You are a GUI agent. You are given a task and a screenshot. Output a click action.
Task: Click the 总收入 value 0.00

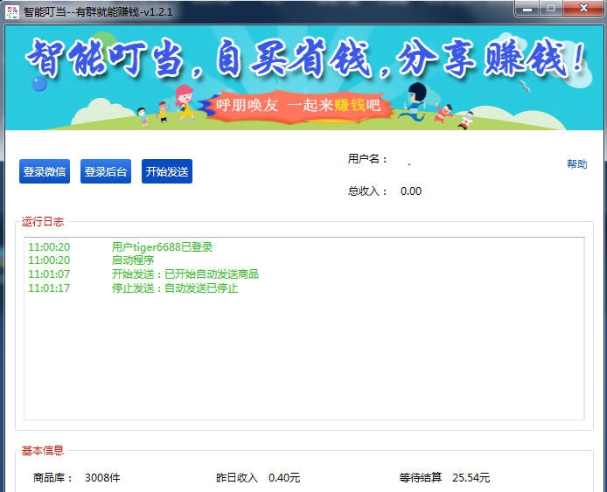tap(411, 191)
